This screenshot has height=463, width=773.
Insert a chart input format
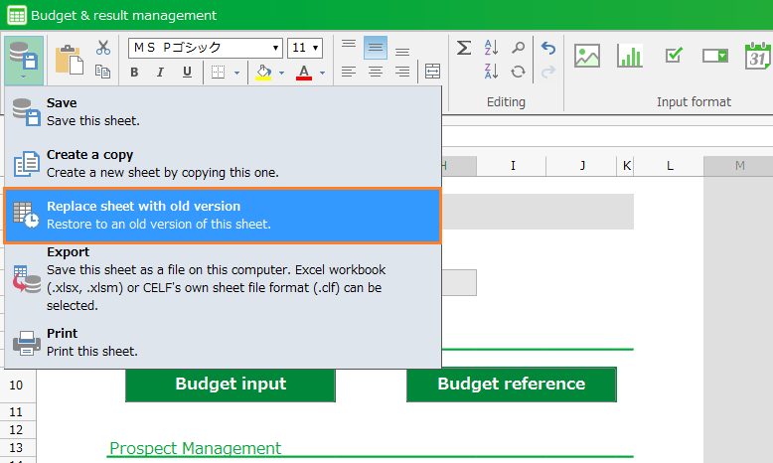[x=630, y=57]
